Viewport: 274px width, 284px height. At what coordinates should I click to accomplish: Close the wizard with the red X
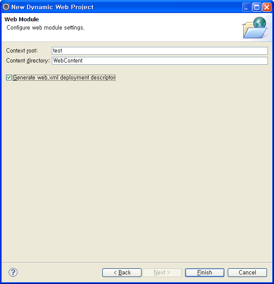tap(267, 7)
